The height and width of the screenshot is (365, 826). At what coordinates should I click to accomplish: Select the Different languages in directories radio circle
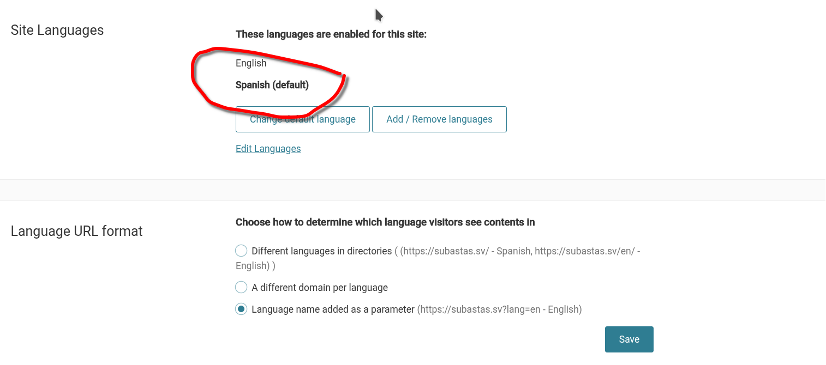coord(241,251)
